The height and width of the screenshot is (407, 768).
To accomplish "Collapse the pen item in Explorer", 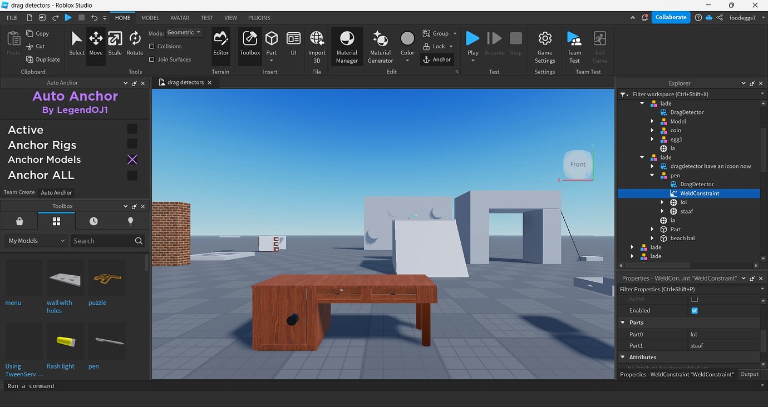I will (652, 175).
